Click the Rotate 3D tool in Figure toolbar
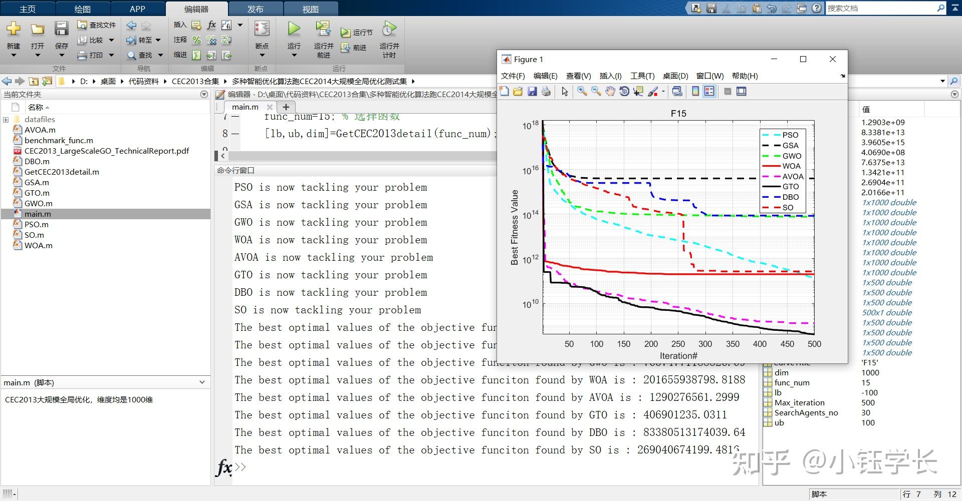The height and width of the screenshot is (501, 962). point(624,91)
